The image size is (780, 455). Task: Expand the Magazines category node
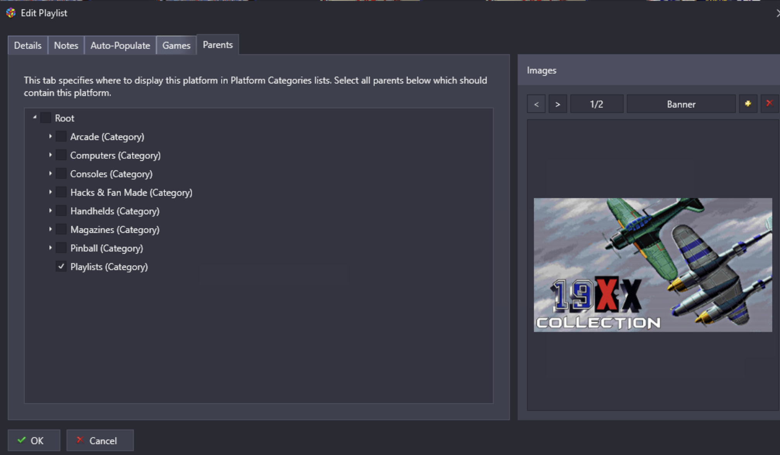pos(50,229)
